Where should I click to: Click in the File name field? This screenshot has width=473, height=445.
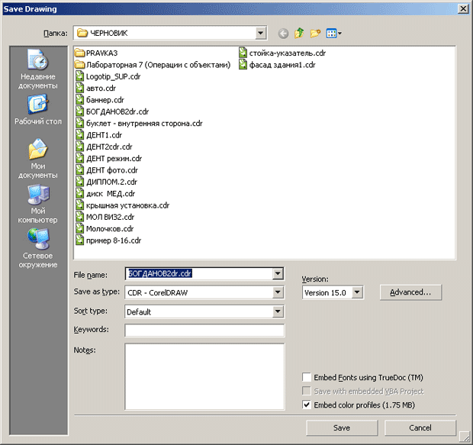(x=199, y=273)
